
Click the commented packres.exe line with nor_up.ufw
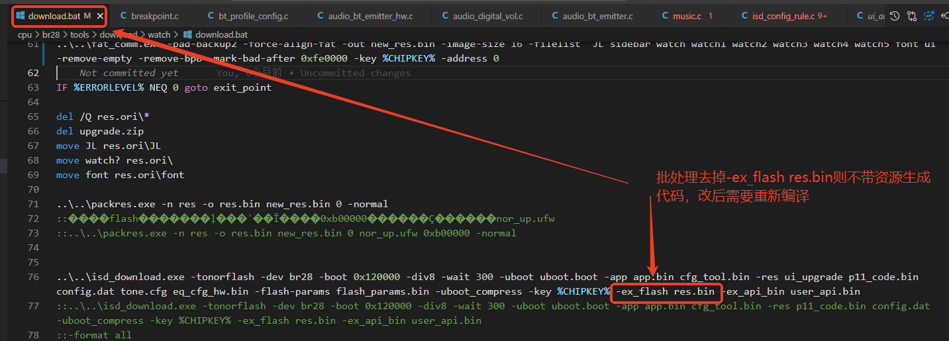point(286,233)
